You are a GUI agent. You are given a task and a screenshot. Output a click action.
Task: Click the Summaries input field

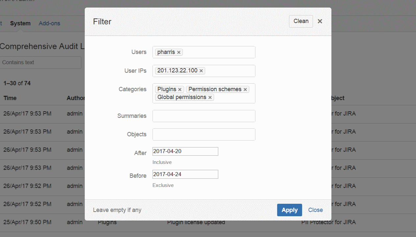(204, 116)
